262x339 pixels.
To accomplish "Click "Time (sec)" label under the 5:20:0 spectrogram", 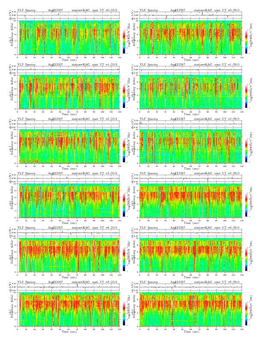I will 69,331.
